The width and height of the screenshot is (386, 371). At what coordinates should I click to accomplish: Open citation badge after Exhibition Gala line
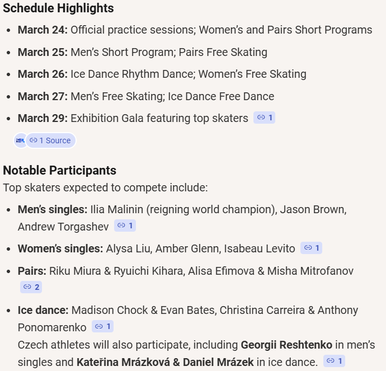point(264,118)
